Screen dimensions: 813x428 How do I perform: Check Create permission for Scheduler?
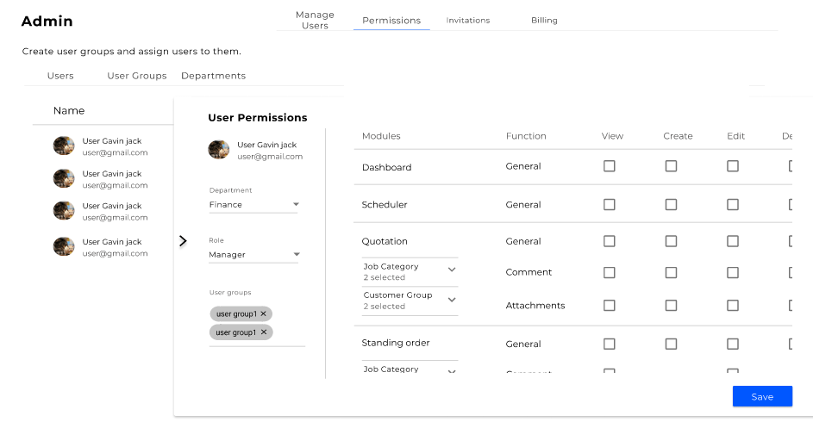click(671, 205)
